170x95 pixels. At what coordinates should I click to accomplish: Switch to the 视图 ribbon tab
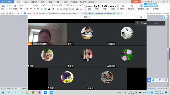58,2
